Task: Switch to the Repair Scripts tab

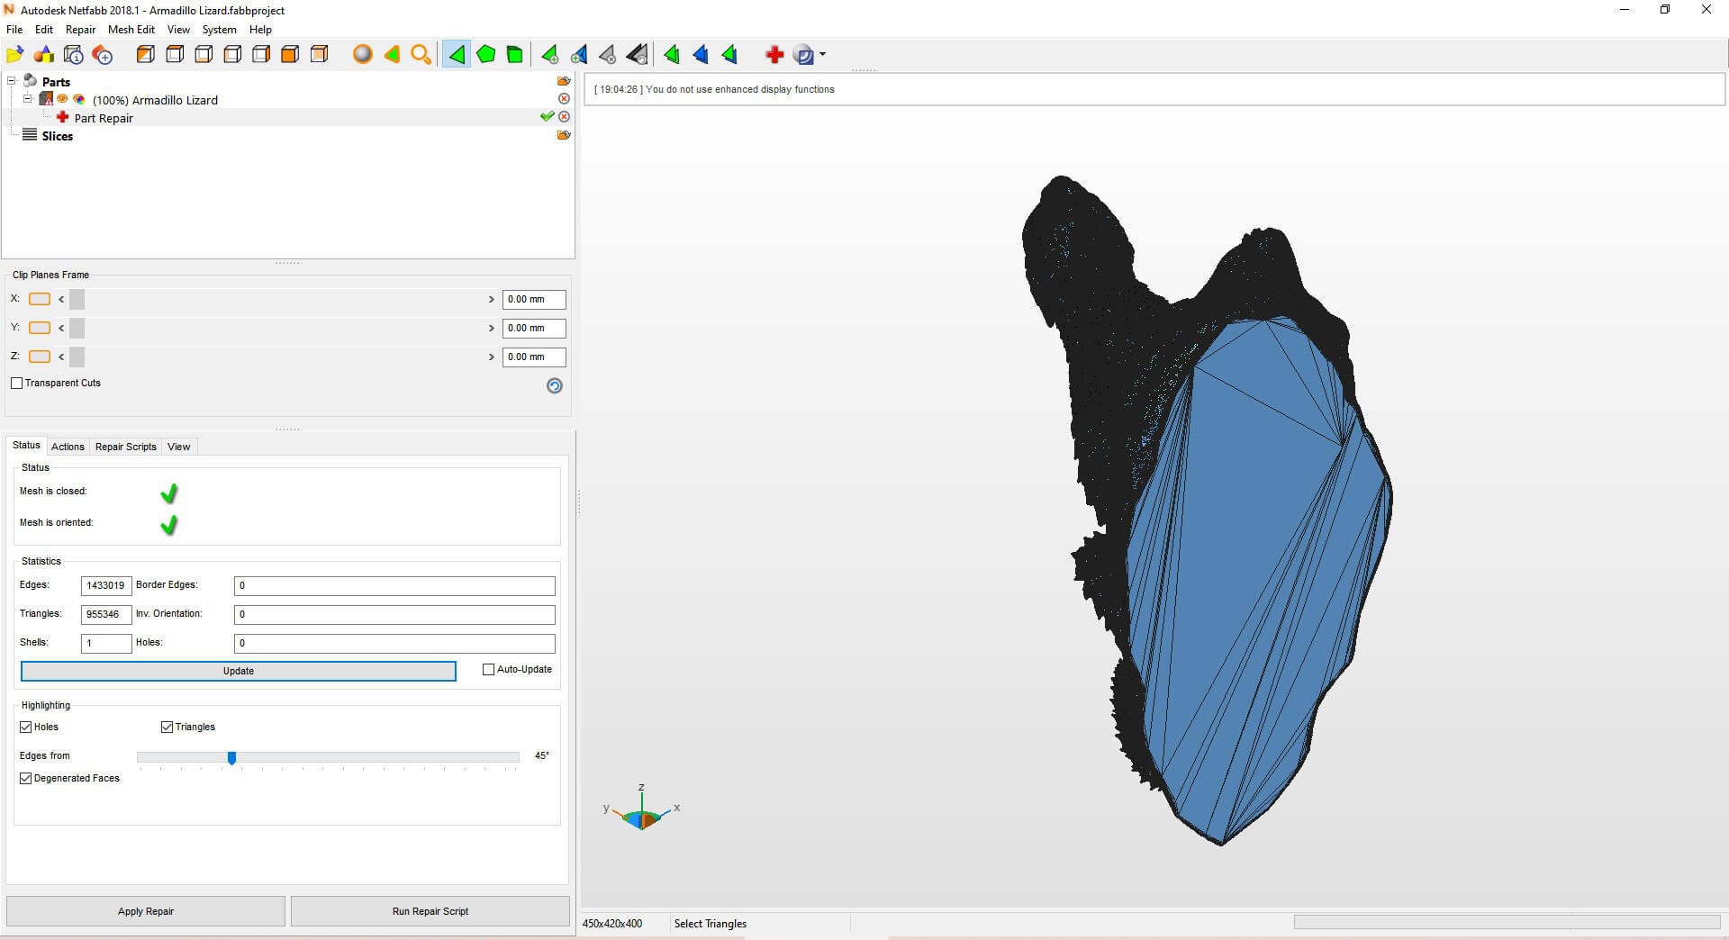Action: point(125,447)
